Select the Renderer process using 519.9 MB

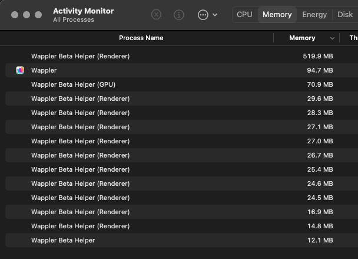click(x=181, y=56)
